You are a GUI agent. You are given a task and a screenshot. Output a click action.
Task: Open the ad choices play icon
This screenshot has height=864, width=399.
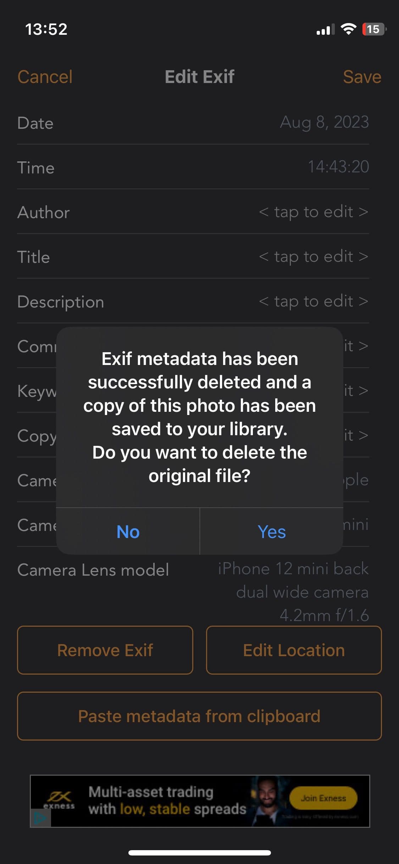(40, 819)
